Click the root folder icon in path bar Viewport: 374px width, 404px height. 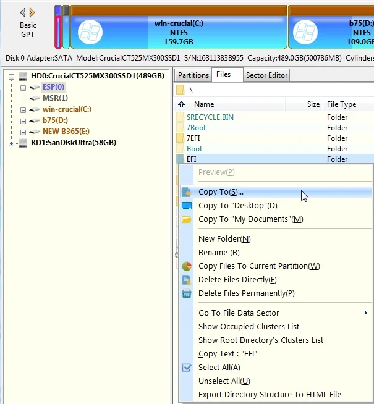[180, 90]
